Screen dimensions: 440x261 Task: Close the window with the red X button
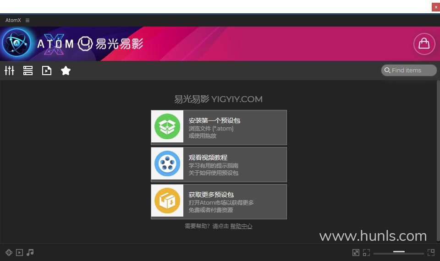pos(436,7)
